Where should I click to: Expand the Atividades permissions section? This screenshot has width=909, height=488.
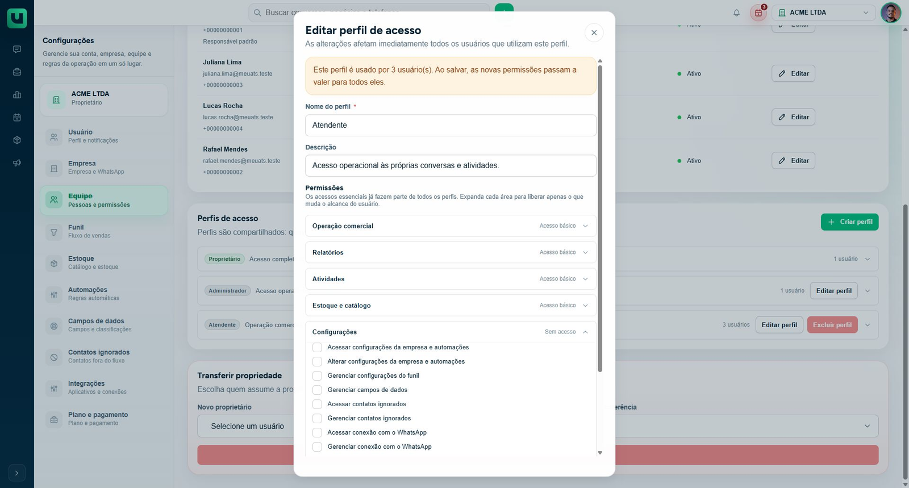click(x=451, y=279)
